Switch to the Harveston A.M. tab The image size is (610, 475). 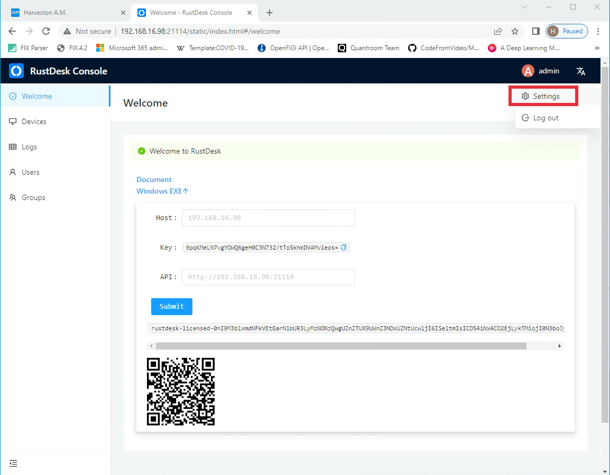click(66, 13)
